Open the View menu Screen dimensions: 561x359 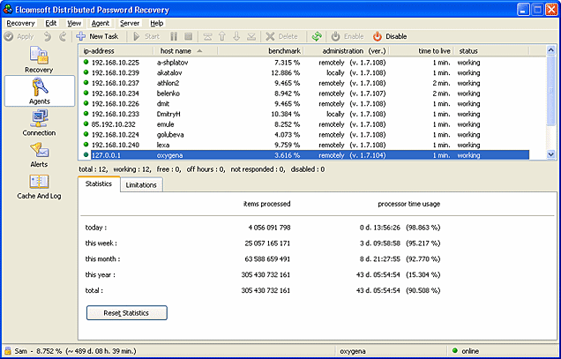[74, 23]
